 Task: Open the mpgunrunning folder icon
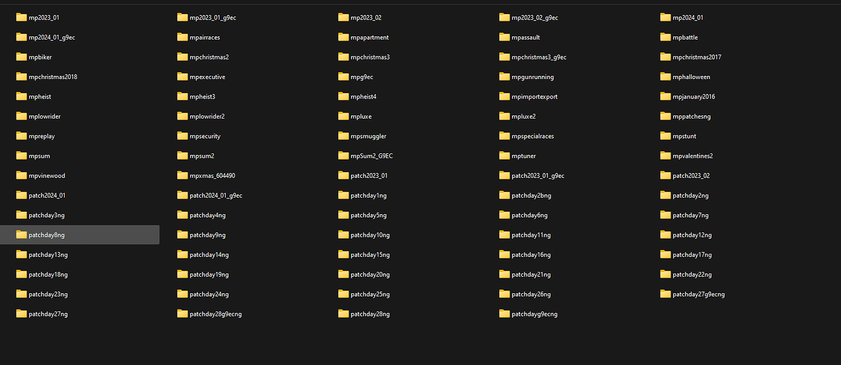(x=505, y=77)
